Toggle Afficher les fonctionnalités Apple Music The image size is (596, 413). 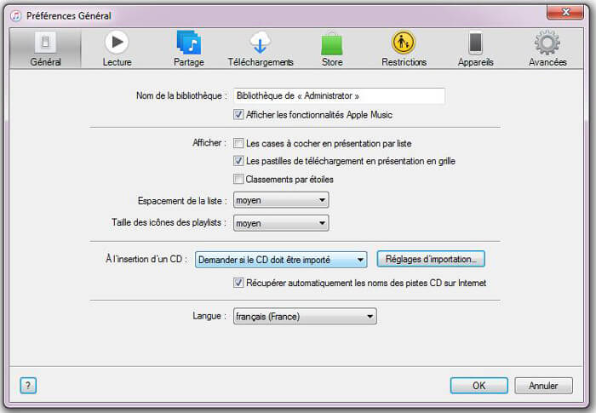[238, 114]
